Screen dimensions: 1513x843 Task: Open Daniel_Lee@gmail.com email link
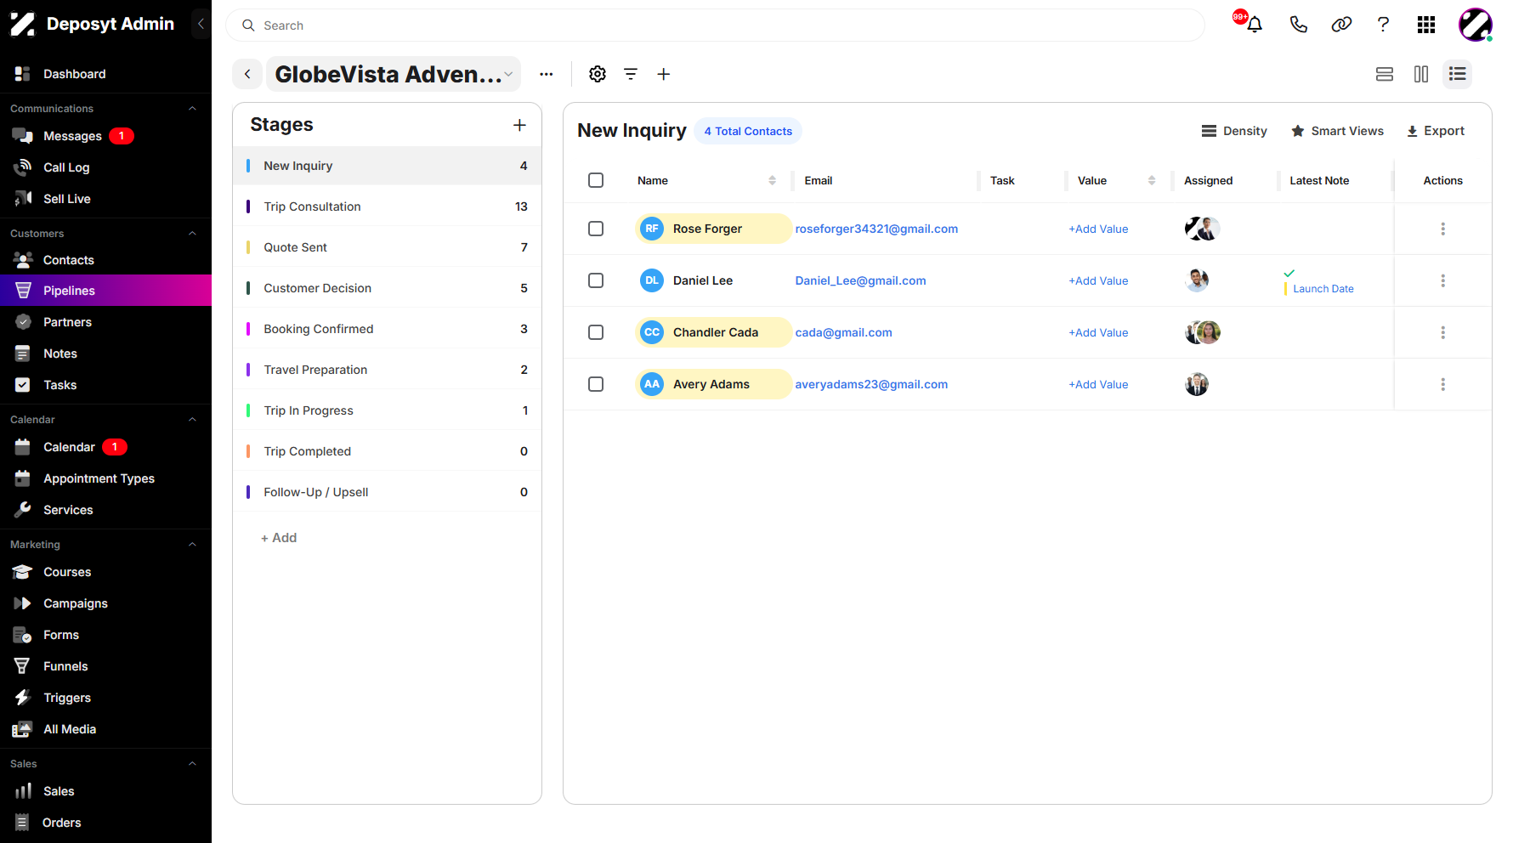point(860,280)
